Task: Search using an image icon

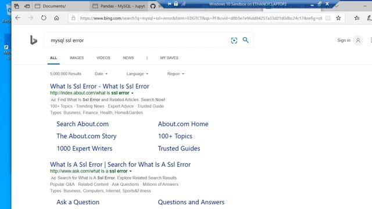Action: point(234,40)
